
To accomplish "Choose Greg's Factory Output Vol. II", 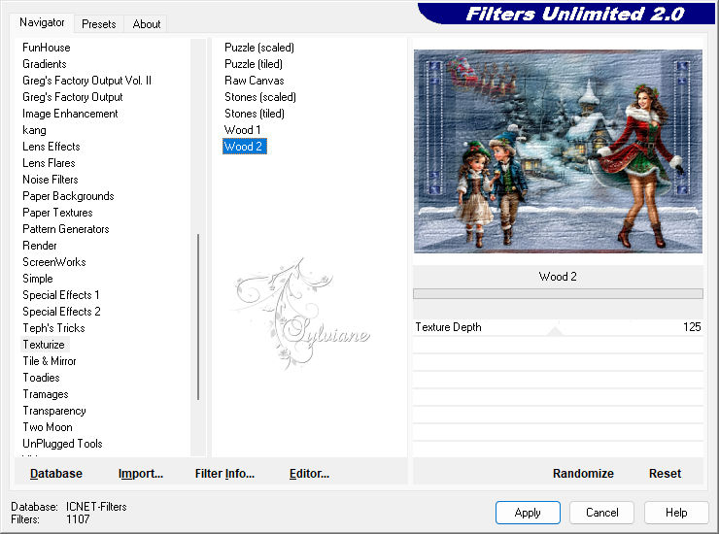I will tap(86, 81).
